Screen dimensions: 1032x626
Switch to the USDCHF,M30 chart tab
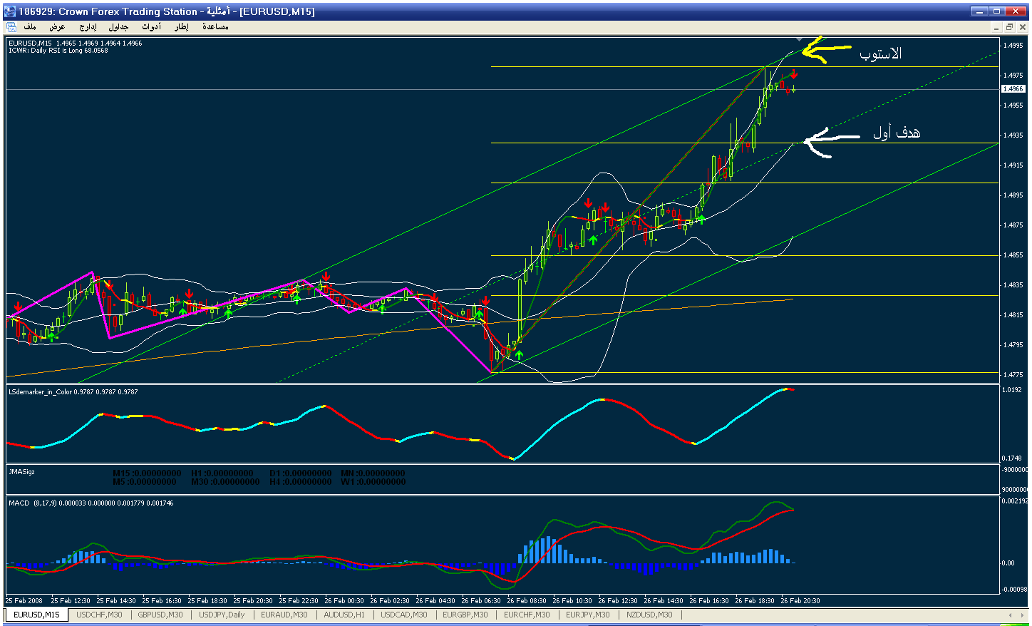click(x=99, y=615)
